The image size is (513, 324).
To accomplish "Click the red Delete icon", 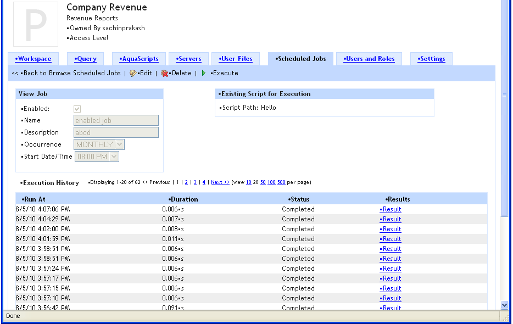I will coord(165,73).
